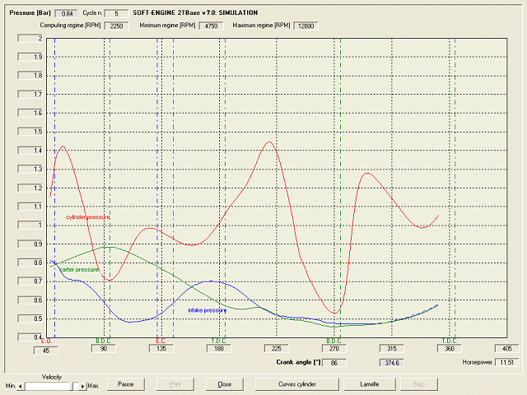Click the x-axis value box 360

[450, 348]
